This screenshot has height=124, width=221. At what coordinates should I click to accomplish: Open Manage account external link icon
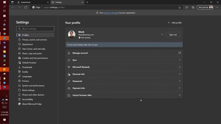pos(180,53)
